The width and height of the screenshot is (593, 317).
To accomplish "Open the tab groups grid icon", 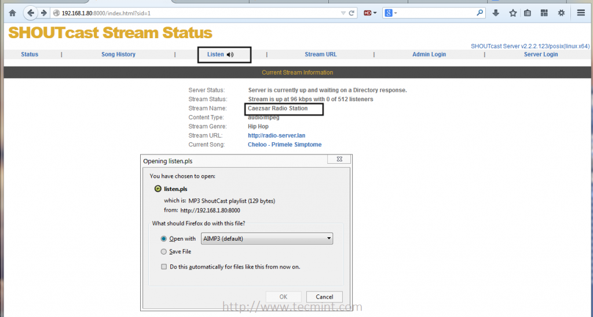I will [x=544, y=13].
